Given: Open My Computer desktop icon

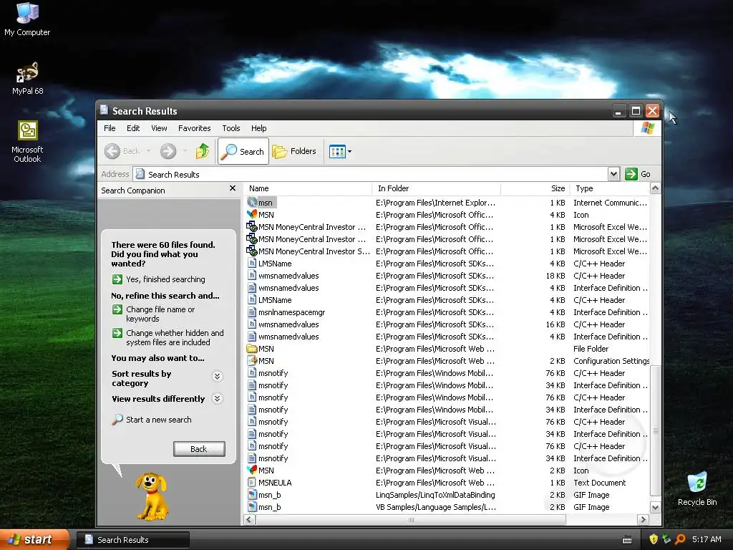Looking at the screenshot, I should pyautogui.click(x=27, y=19).
